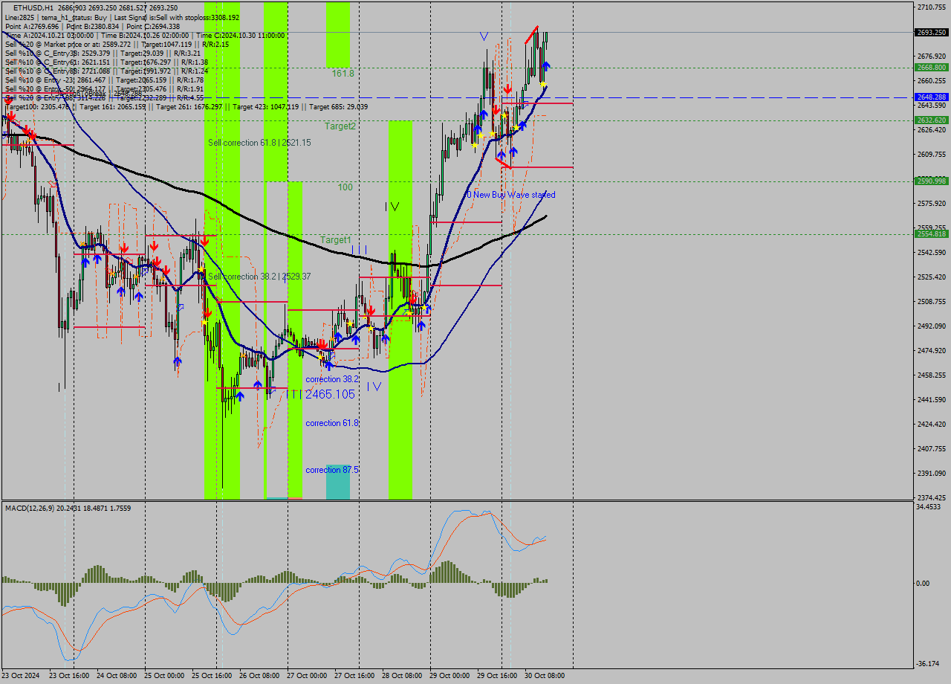Click the 2374.425 price axis label
Screen dimensions: 951x684
[932, 498]
